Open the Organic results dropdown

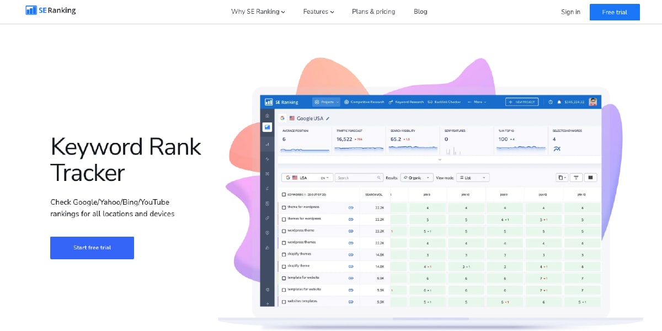tap(417, 178)
